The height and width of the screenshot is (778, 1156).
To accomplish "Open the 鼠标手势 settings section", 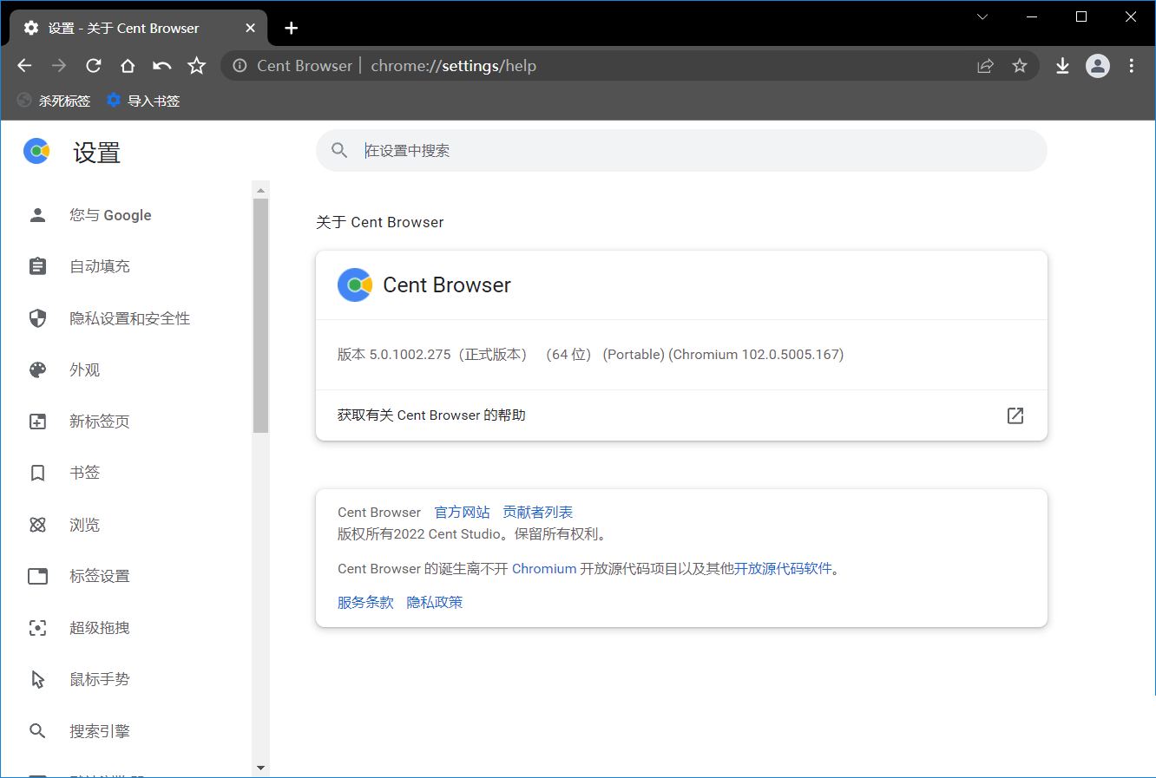I will tap(99, 679).
